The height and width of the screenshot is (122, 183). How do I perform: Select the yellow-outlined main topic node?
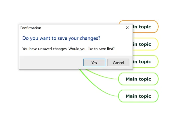[145, 44]
